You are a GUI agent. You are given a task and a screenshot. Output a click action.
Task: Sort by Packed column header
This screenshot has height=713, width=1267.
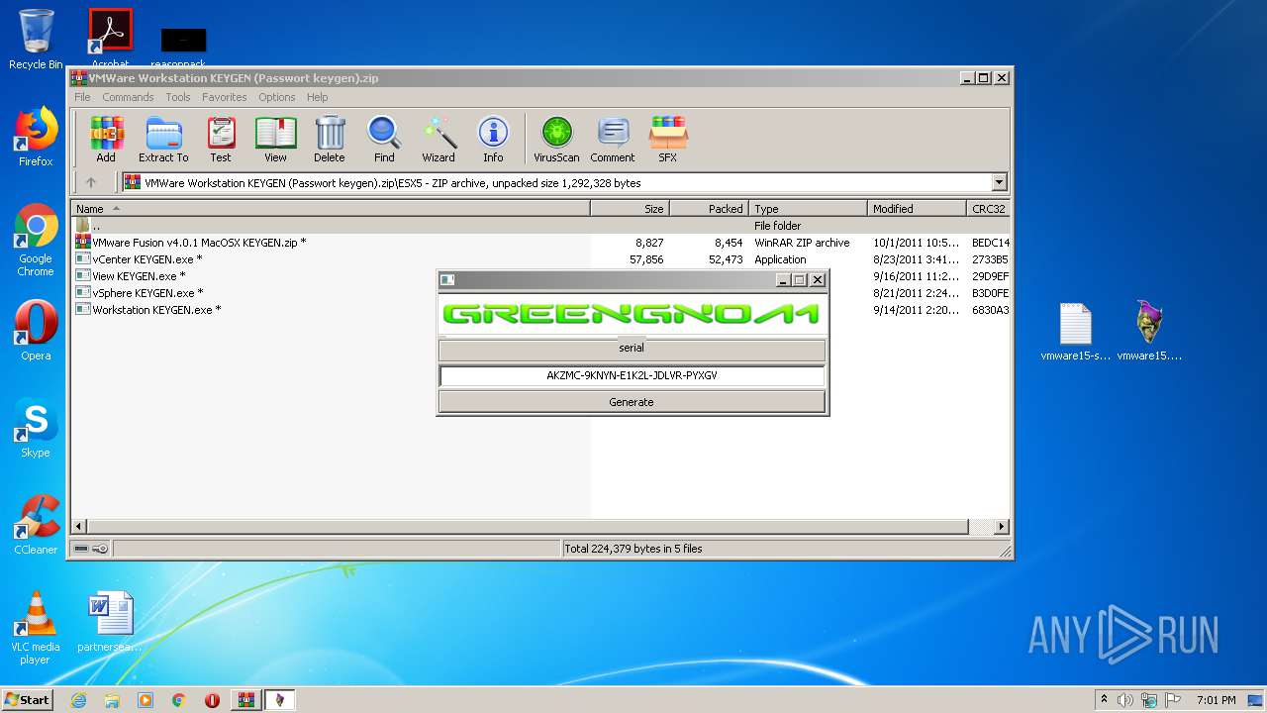710,209
